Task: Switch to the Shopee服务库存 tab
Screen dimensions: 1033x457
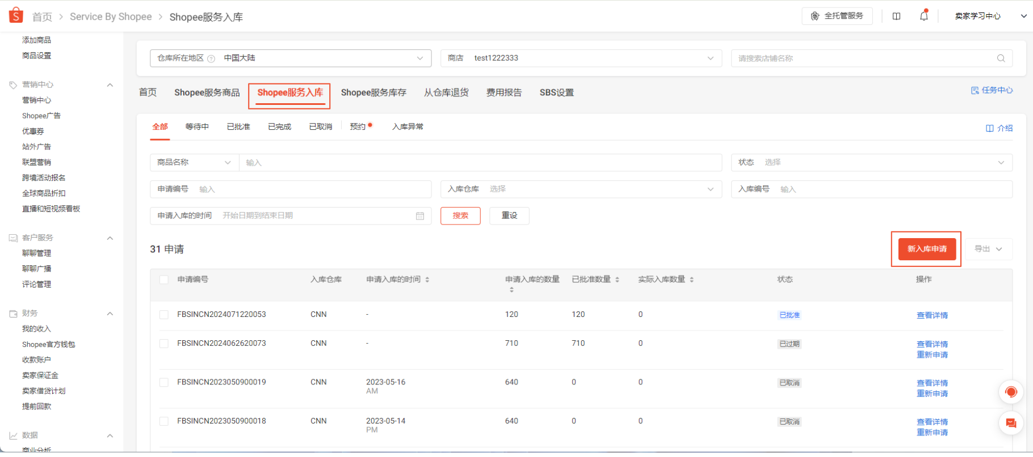Action: click(373, 92)
